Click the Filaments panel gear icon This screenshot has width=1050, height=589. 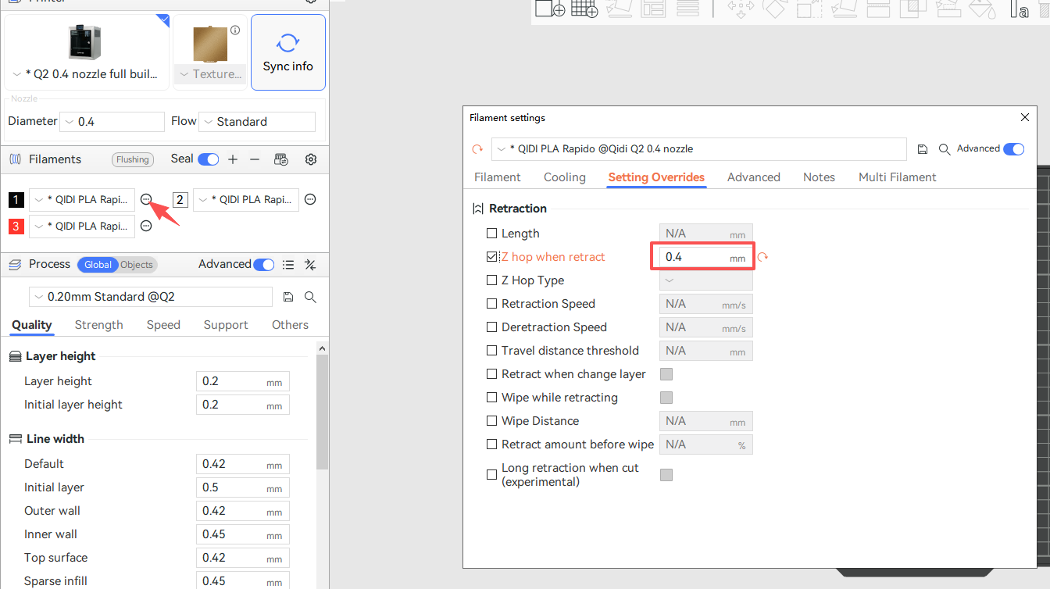pos(311,159)
